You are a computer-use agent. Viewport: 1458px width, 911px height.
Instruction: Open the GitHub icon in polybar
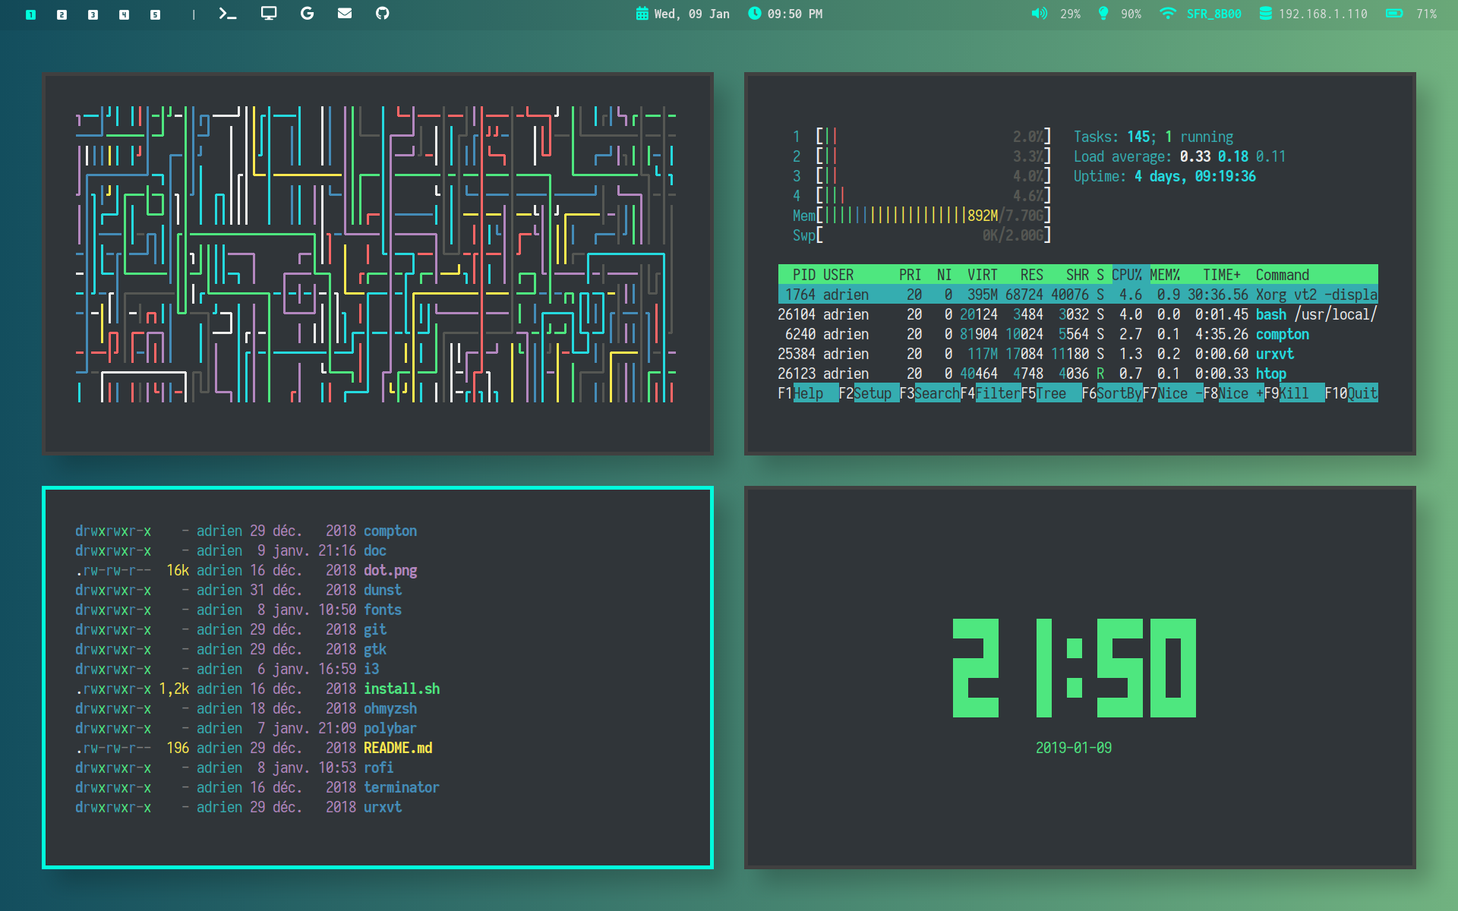click(383, 14)
